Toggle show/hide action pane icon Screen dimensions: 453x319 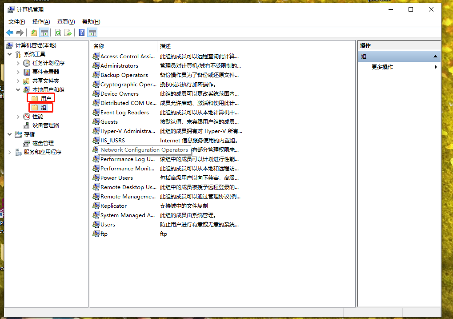(92, 32)
